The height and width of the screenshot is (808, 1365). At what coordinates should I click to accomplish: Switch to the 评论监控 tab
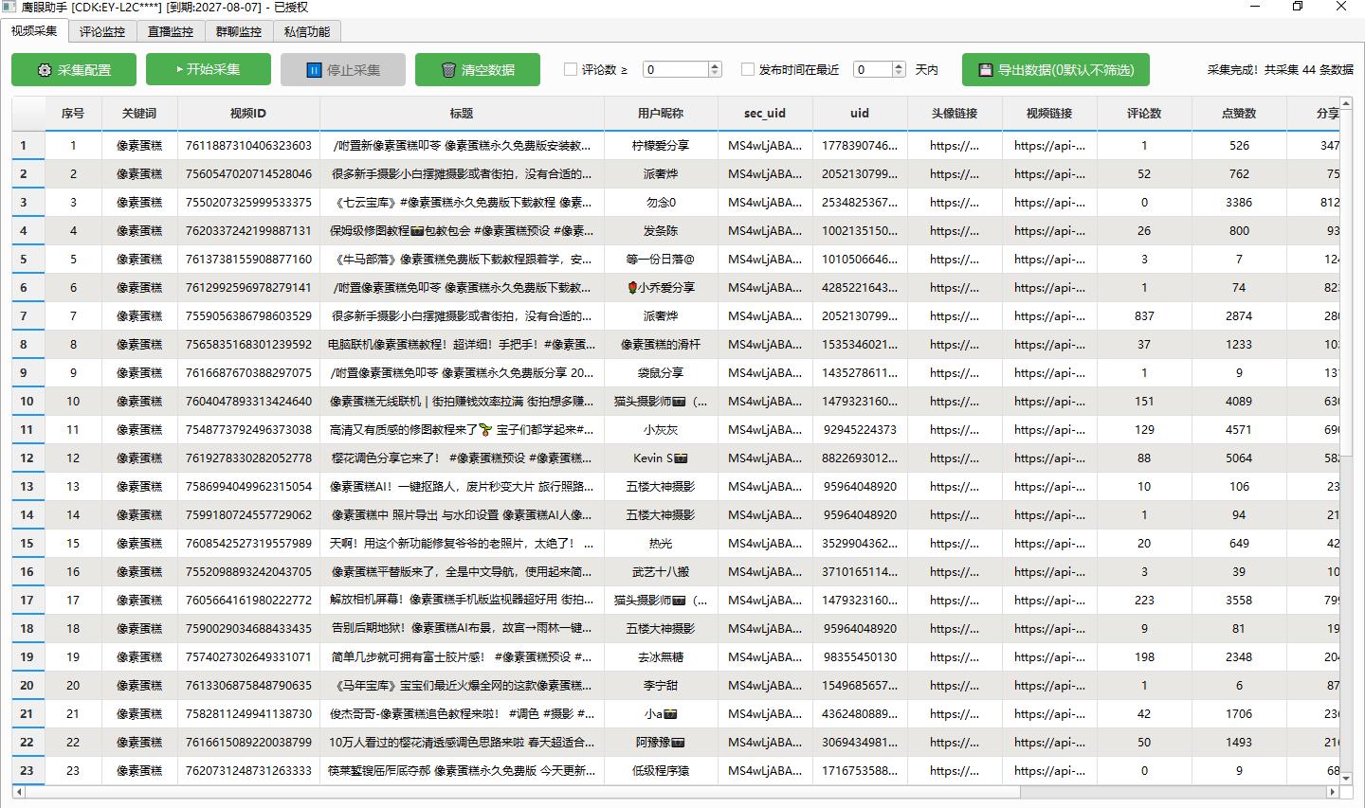click(102, 31)
